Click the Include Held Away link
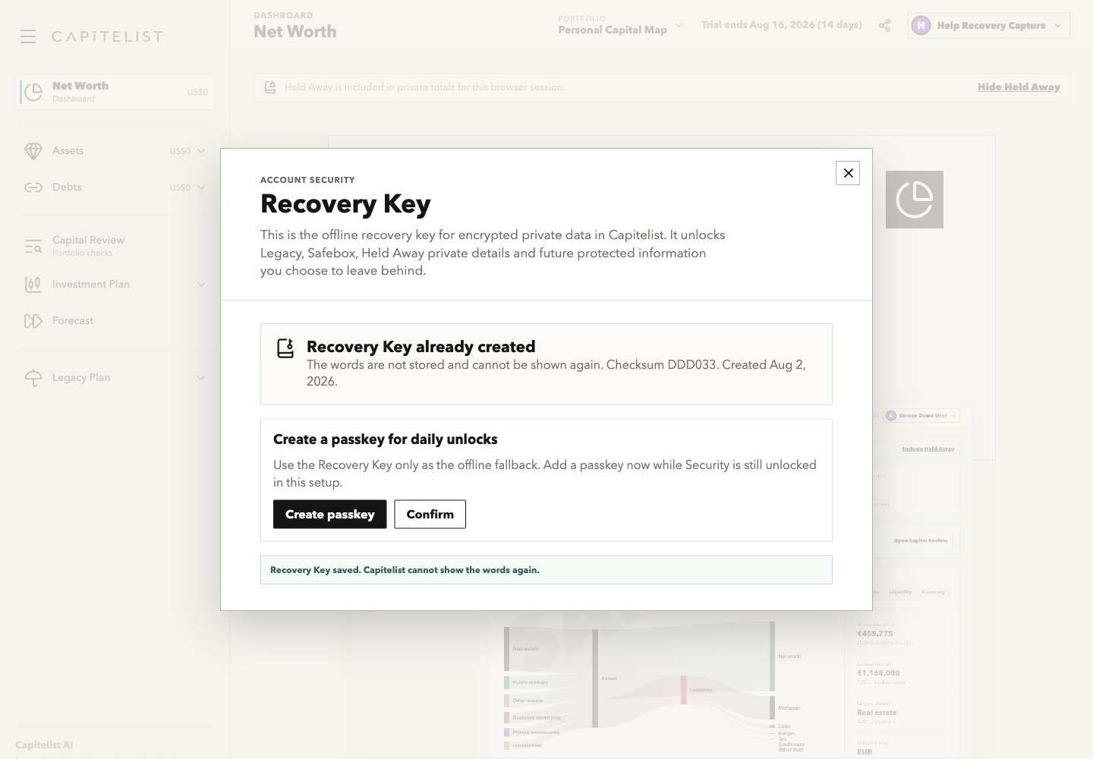This screenshot has width=1093, height=759. [x=928, y=449]
